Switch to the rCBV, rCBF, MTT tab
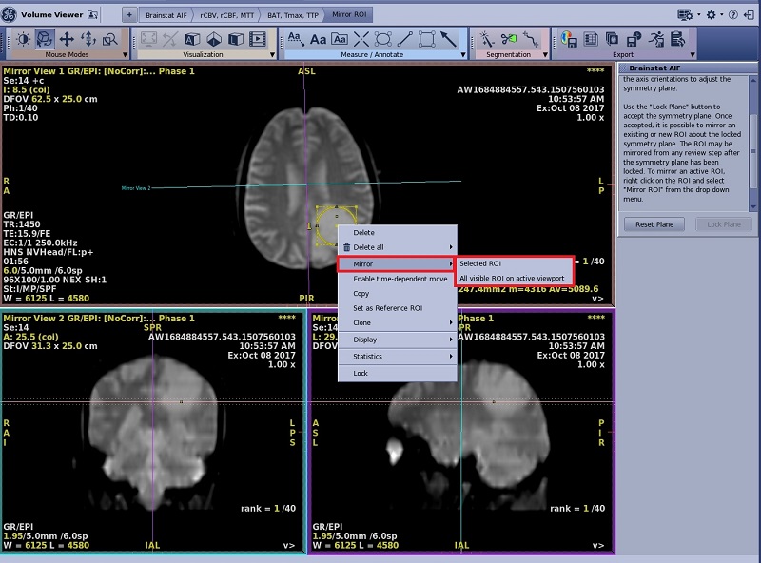The height and width of the screenshot is (563, 761). (x=229, y=16)
